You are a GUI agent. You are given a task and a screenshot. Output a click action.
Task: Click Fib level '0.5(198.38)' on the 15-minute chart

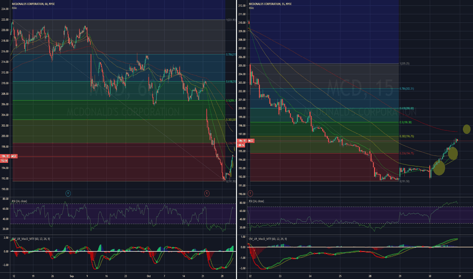click(x=406, y=122)
